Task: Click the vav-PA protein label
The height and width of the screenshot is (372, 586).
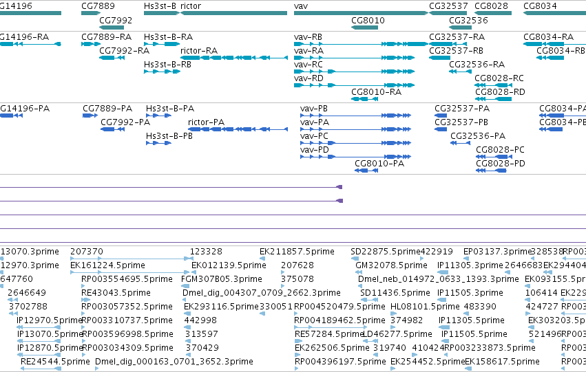Action: (x=314, y=122)
